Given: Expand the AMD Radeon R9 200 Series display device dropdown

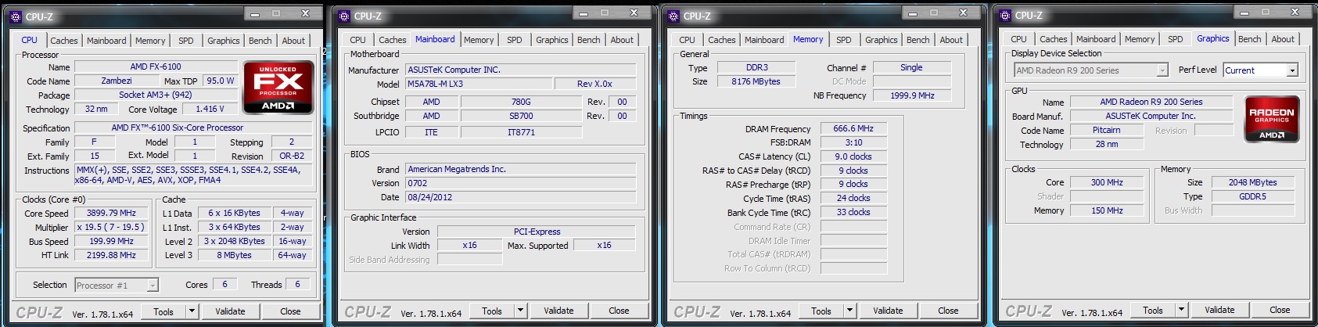Looking at the screenshot, I should tap(1162, 70).
